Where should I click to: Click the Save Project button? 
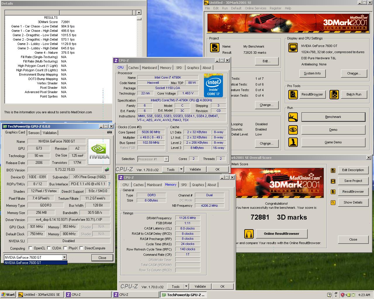[353, 181]
